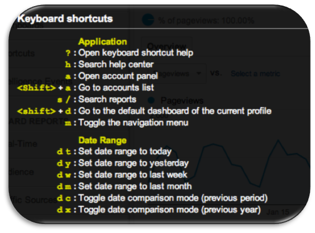Click the Keyboard shortcuts overlay title

tap(65, 18)
